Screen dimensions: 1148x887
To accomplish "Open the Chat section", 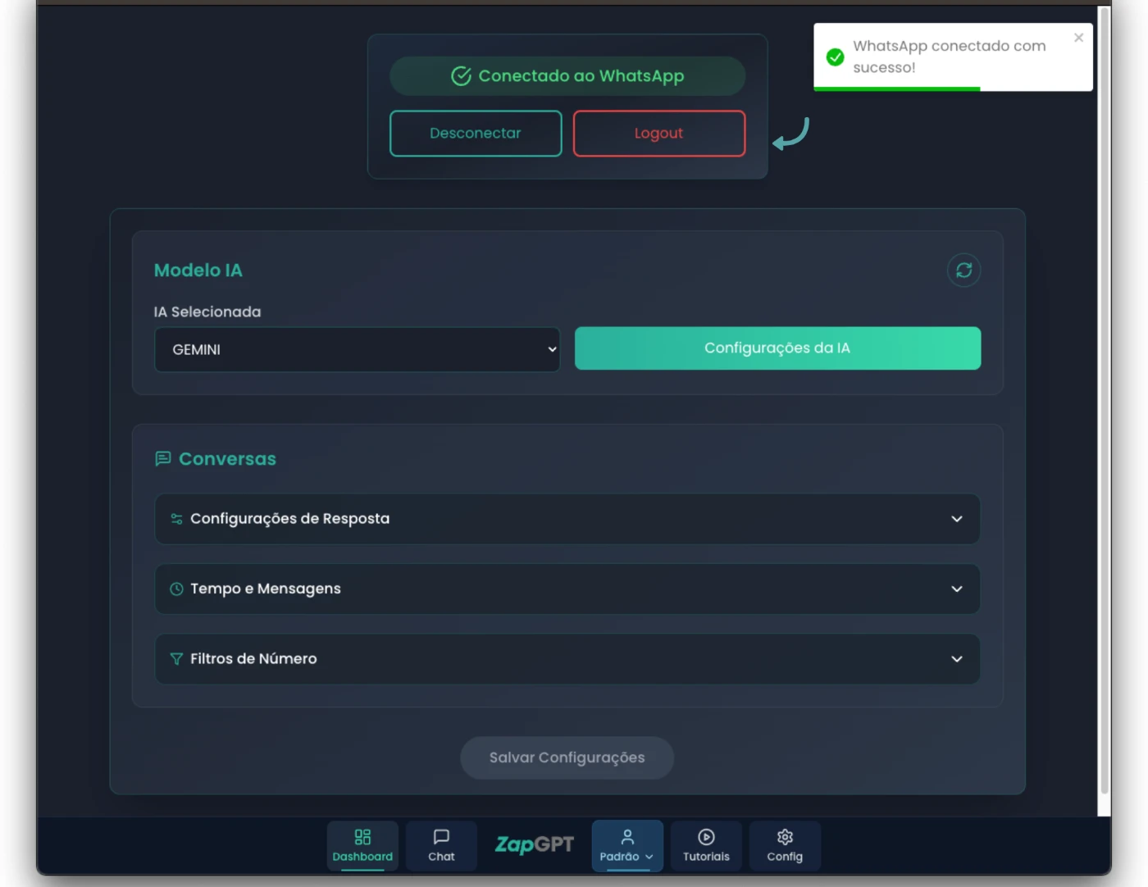I will point(441,846).
